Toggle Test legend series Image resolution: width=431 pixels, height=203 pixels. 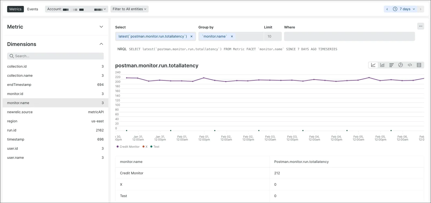tap(155, 147)
